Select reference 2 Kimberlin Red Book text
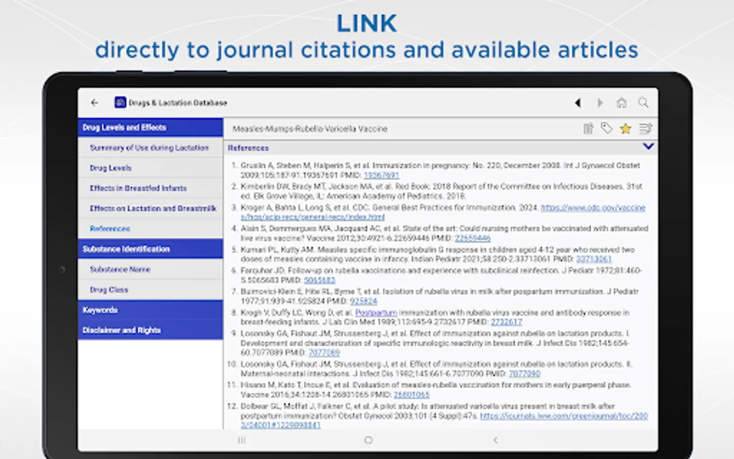734x459 pixels. 441,191
